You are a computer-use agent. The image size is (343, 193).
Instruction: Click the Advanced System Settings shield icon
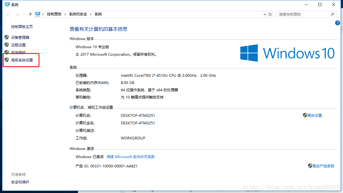pyautogui.click(x=7, y=60)
